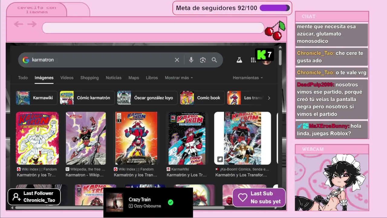Open the KarmaWiki Karmatrón cover image
387x218 pixels.
coord(187,138)
